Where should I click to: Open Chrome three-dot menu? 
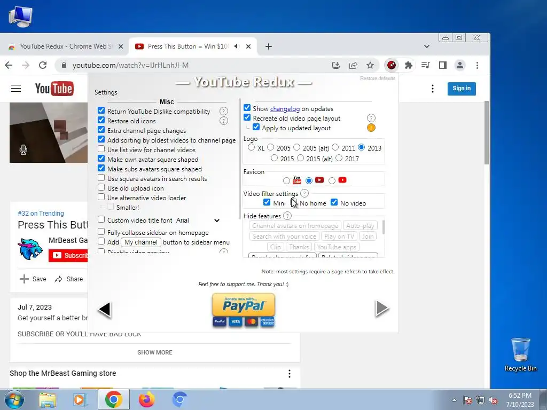tap(477, 65)
